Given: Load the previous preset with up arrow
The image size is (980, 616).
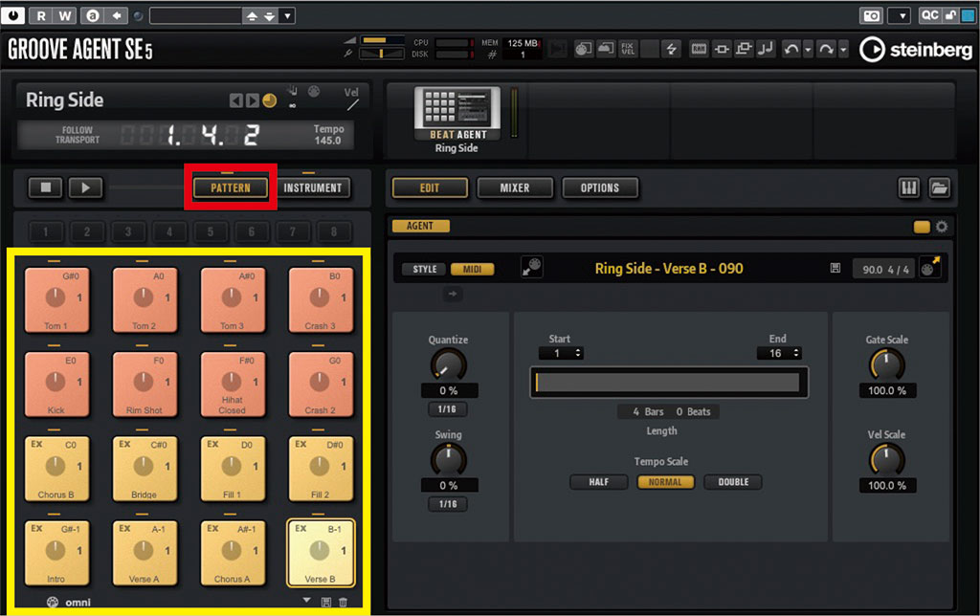Looking at the screenshot, I should [252, 16].
